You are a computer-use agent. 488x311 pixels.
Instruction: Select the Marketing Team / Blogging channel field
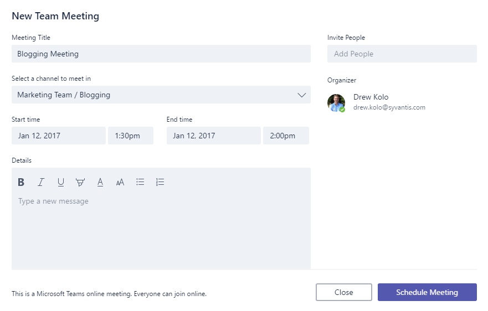(161, 95)
